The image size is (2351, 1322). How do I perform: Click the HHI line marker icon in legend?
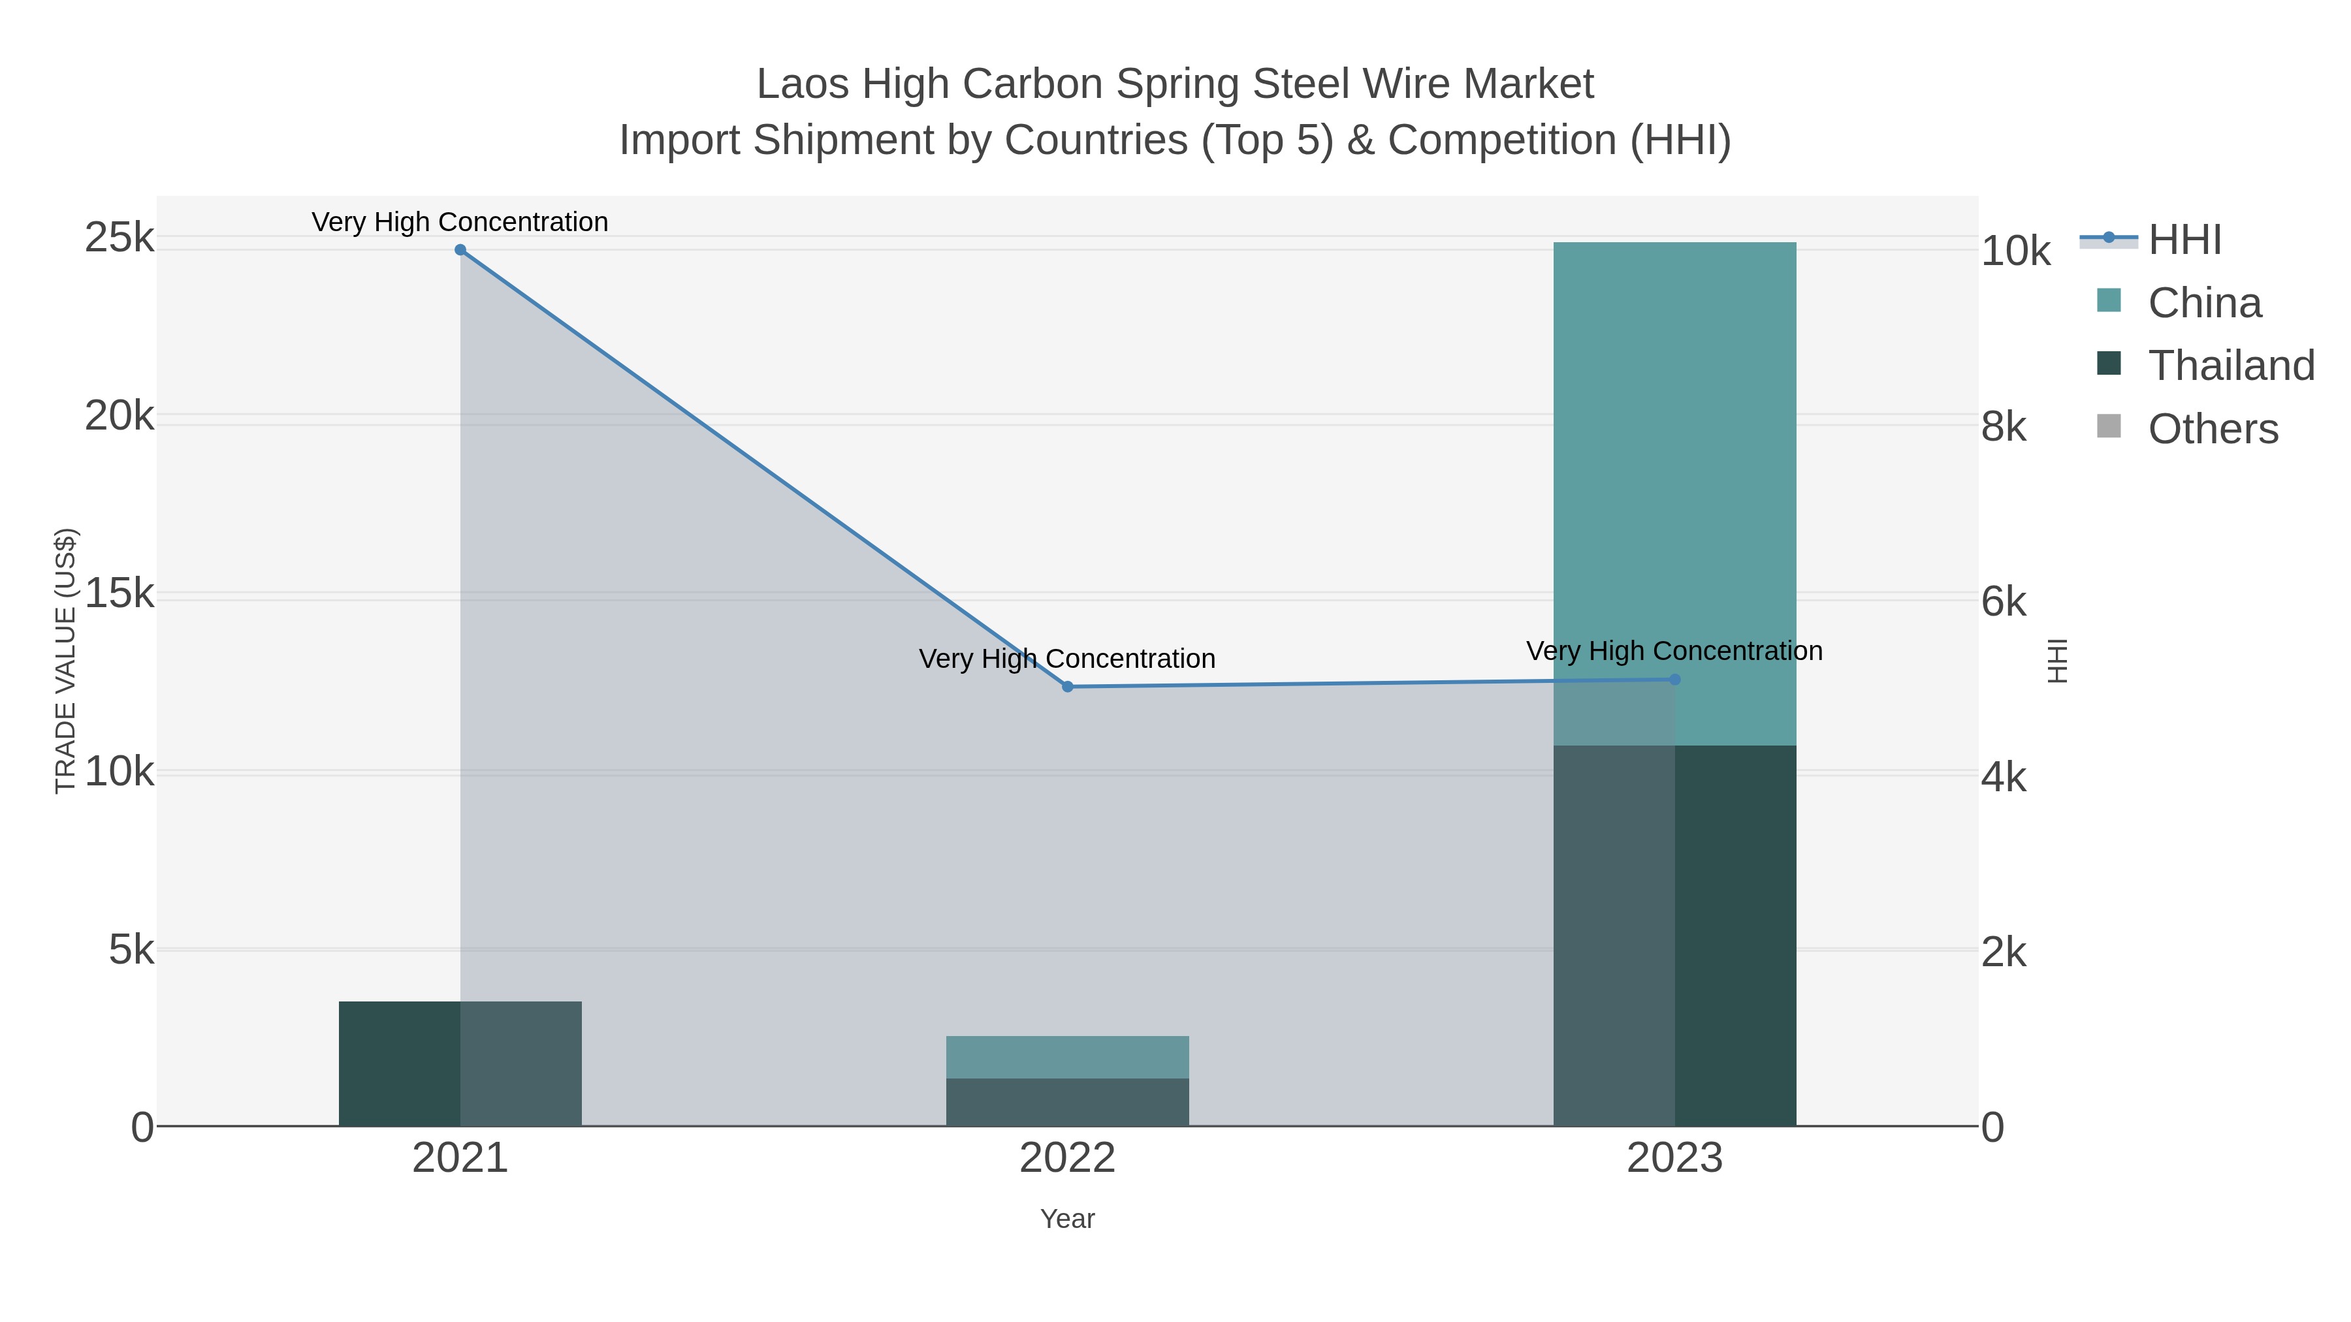tap(2109, 238)
